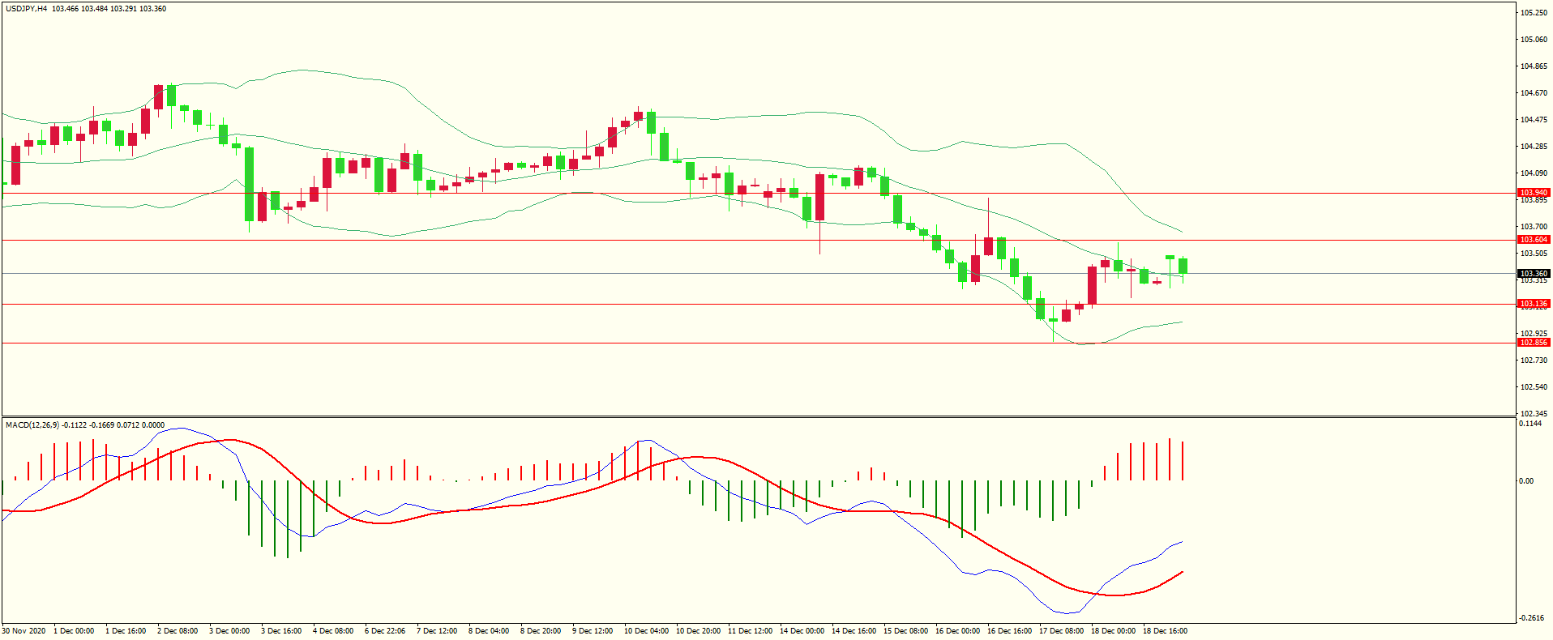Click the 16 Dec 16:00 time label
This screenshot has width=1553, height=640.
pyautogui.click(x=1009, y=631)
